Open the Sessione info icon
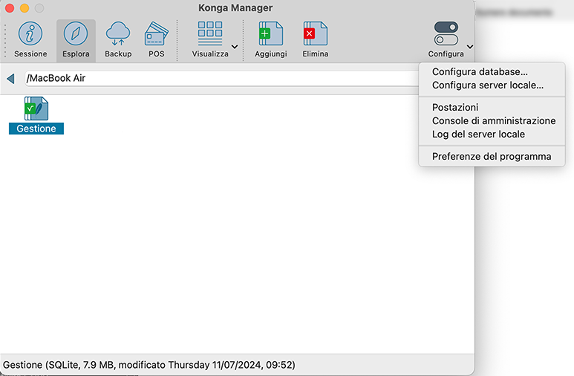Image resolution: width=574 pixels, height=376 pixels. point(30,34)
